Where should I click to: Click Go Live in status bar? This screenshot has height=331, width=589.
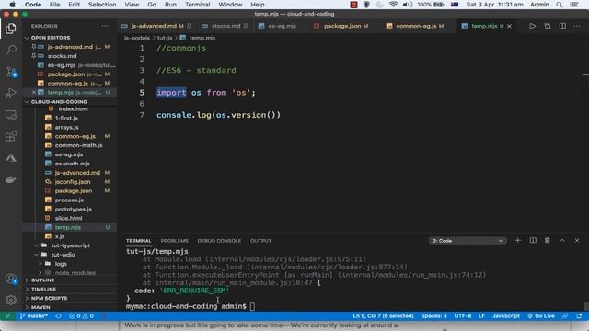[x=541, y=316]
